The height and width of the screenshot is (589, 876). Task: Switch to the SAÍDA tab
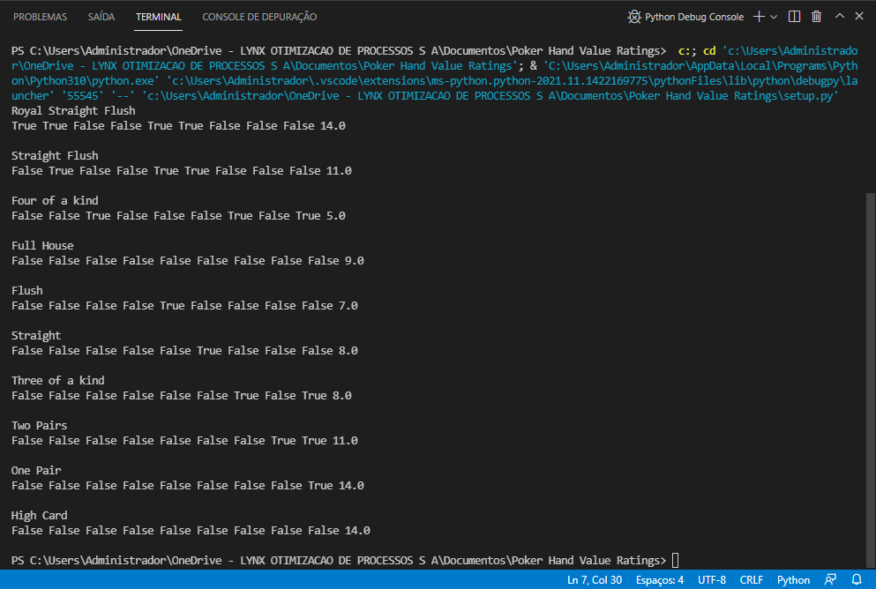click(101, 17)
